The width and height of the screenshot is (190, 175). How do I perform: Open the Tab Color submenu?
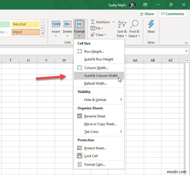(99, 132)
